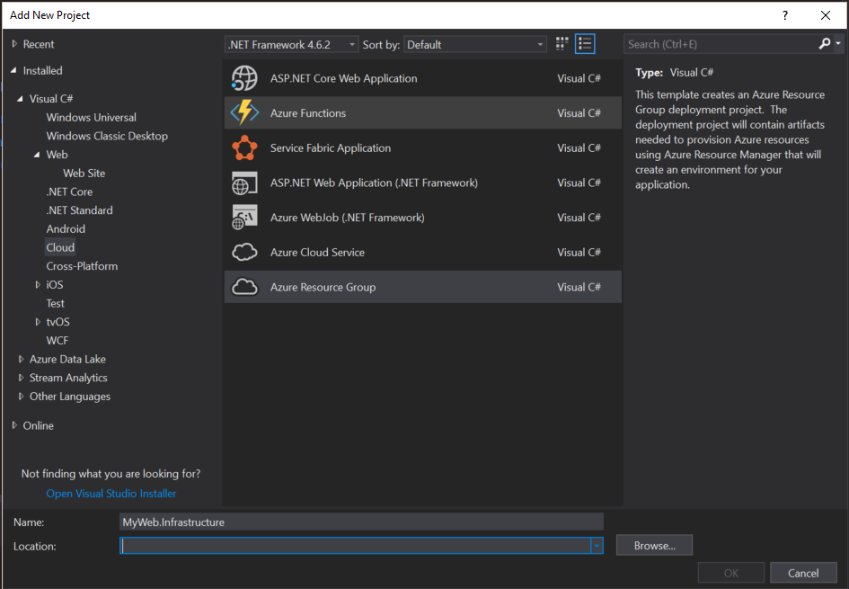Viewport: 849px width, 589px height.
Task: Close the Add New Project dialog
Action: [825, 15]
